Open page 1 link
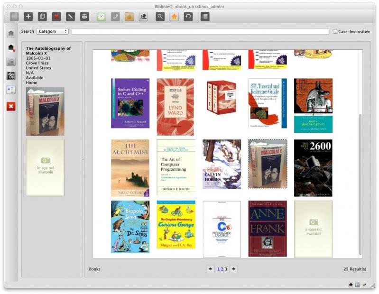The width and height of the screenshot is (379, 294). [219, 269]
